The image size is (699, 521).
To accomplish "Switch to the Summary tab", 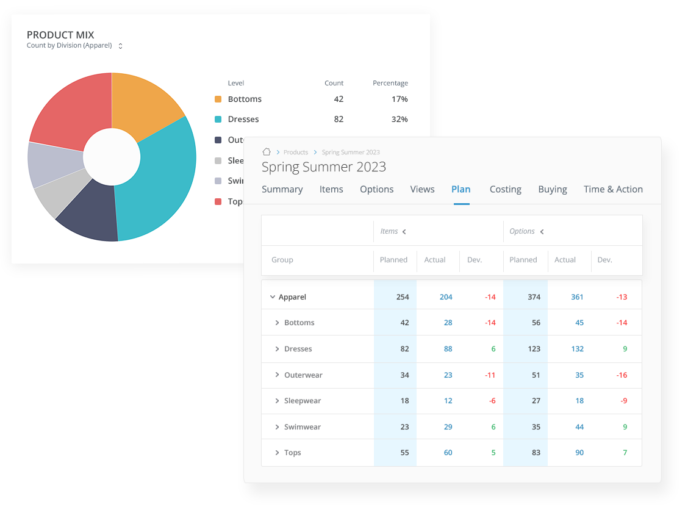I will [282, 189].
